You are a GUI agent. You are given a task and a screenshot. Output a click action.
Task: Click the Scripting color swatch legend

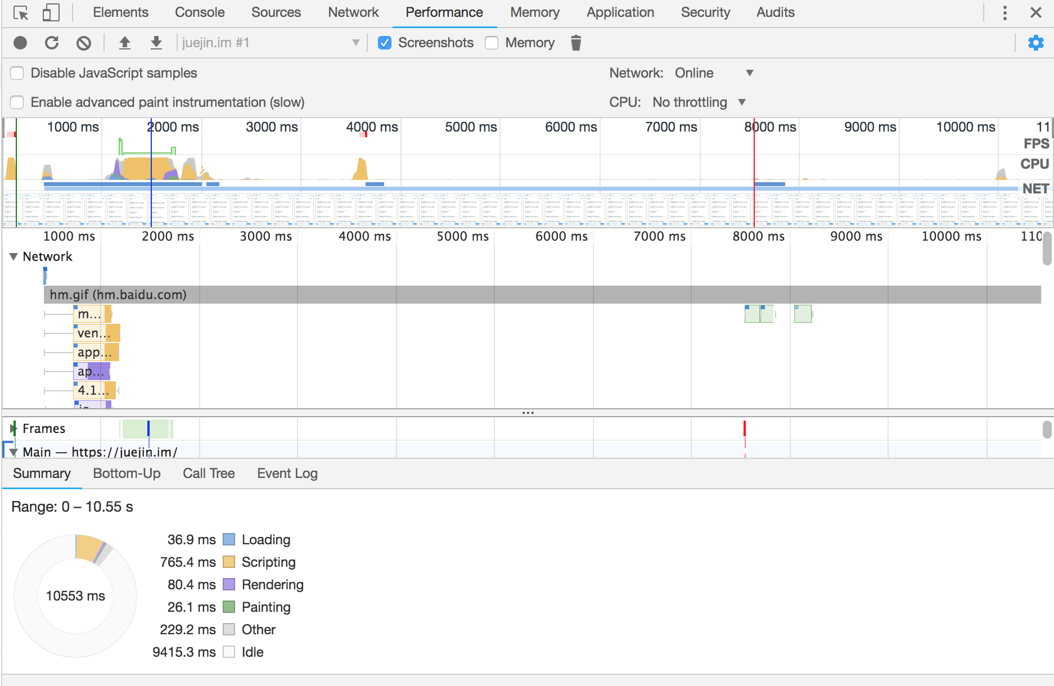click(x=229, y=562)
